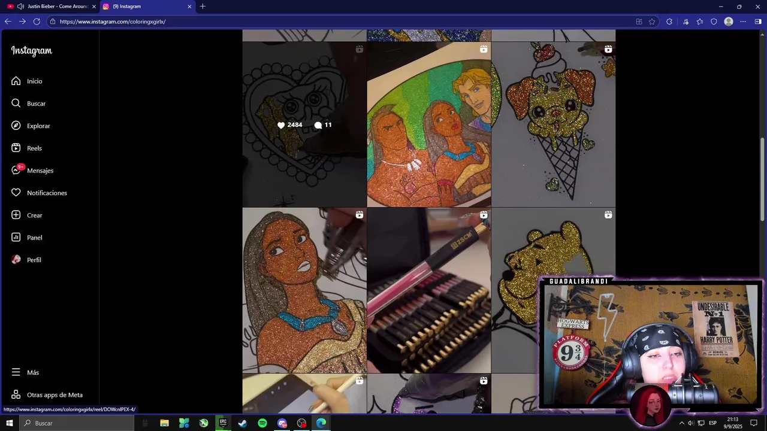Show hidden system tray icons

pos(681,423)
